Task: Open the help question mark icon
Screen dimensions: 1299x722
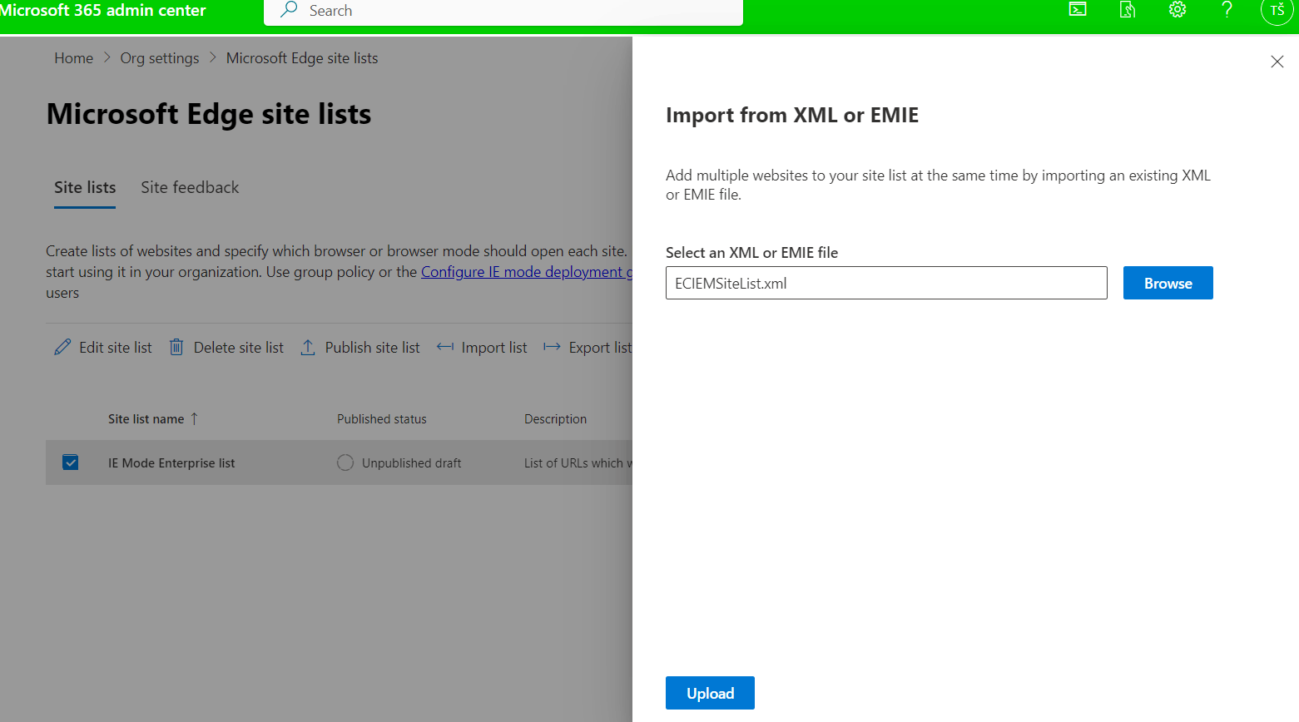Action: (1227, 10)
